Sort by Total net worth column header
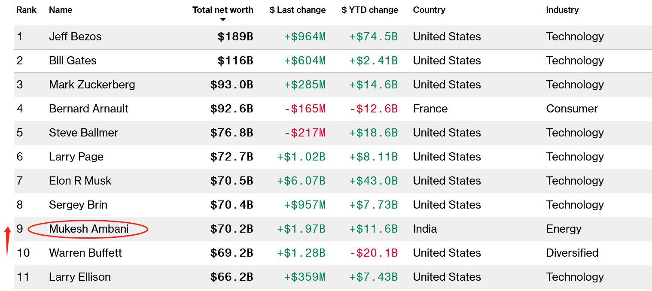The height and width of the screenshot is (291, 652). (222, 10)
